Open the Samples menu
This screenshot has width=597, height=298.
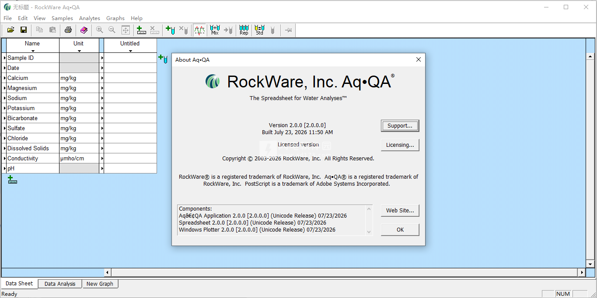[x=62, y=18]
